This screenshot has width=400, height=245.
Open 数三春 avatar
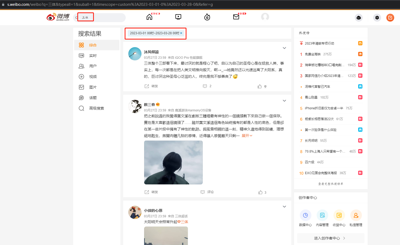click(x=135, y=106)
